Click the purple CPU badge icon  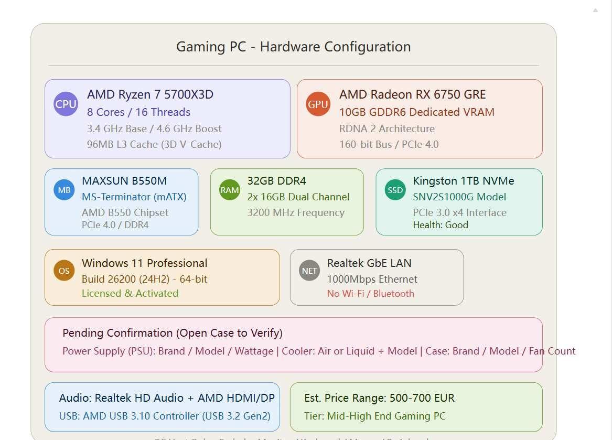point(66,104)
